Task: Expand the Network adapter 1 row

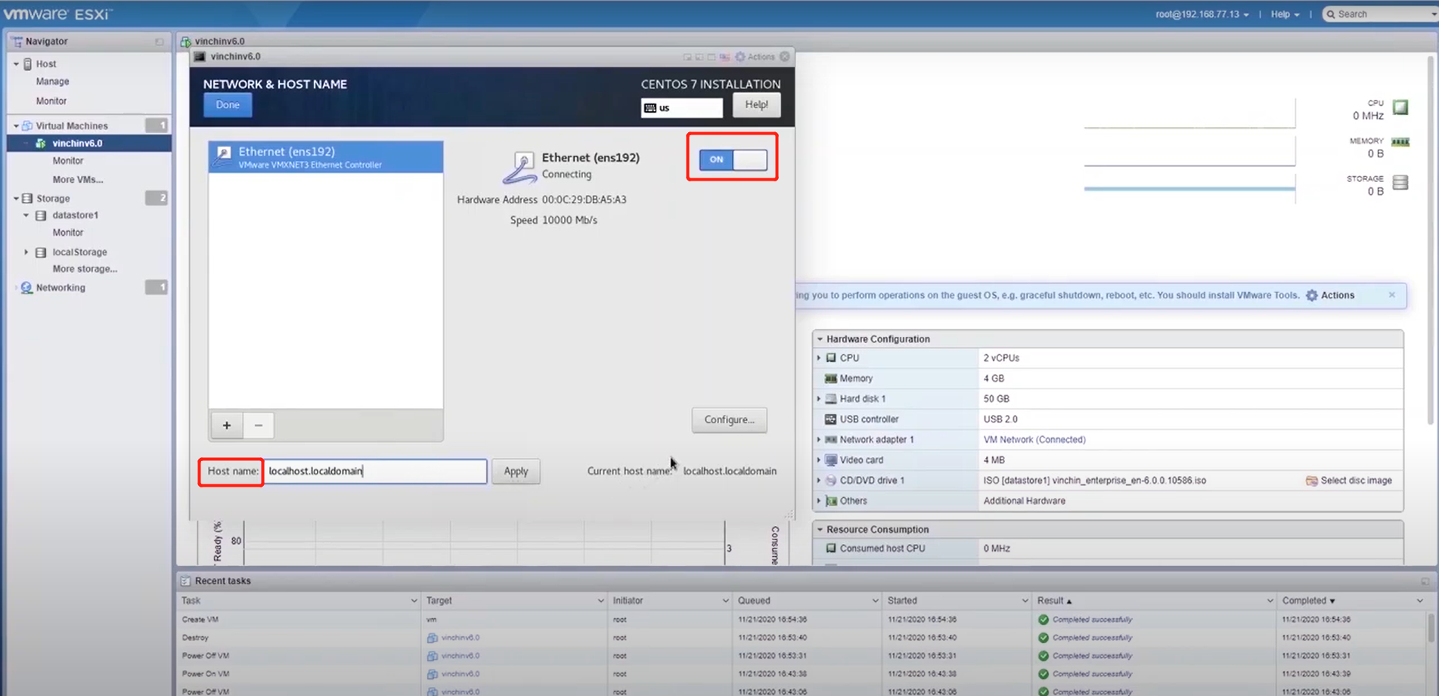Action: (819, 440)
